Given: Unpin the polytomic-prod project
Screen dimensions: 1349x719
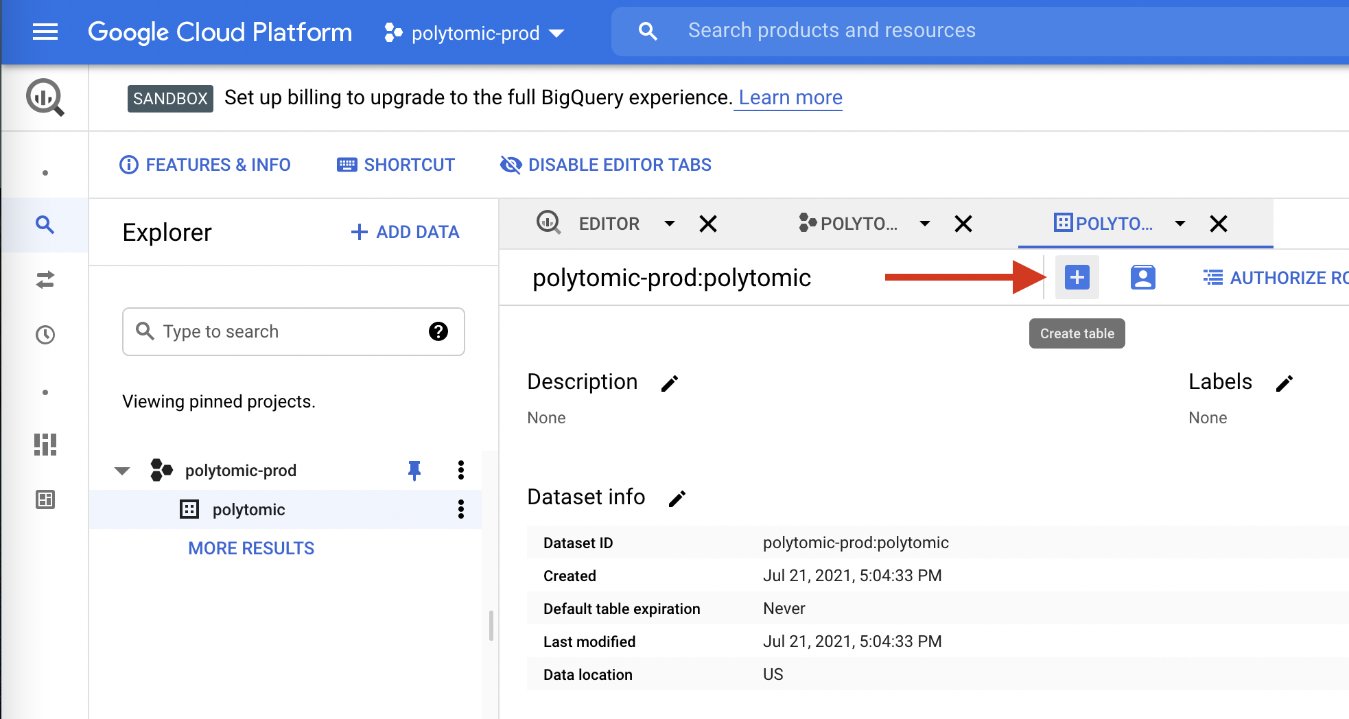Looking at the screenshot, I should coord(414,470).
